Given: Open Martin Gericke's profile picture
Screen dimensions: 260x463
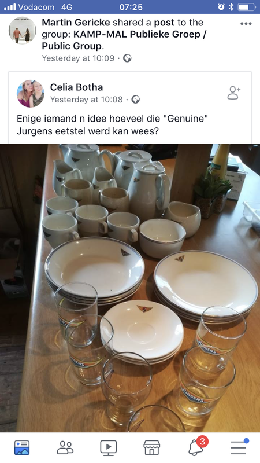Looking at the screenshot, I should point(22,31).
